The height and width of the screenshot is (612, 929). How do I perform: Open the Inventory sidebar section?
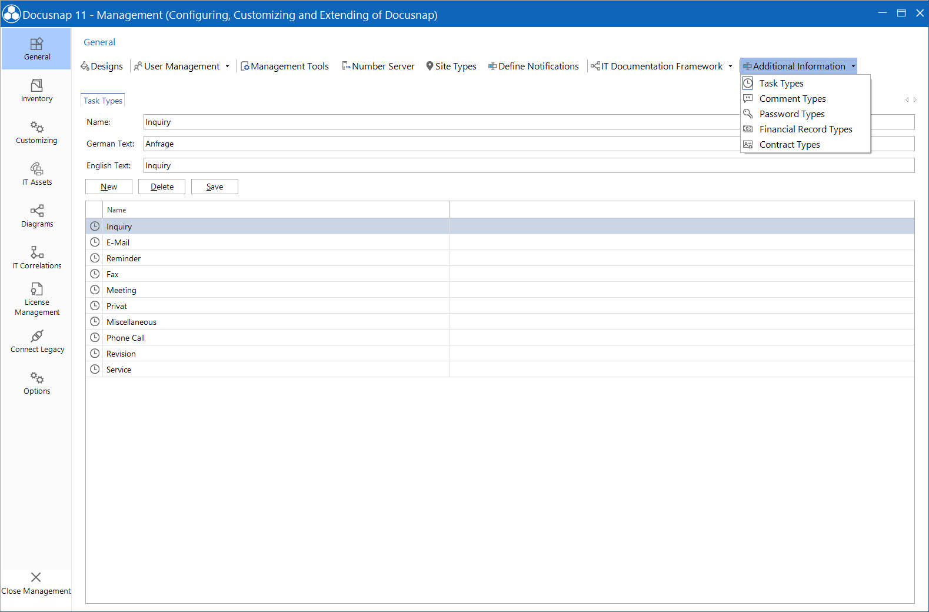pyautogui.click(x=36, y=91)
